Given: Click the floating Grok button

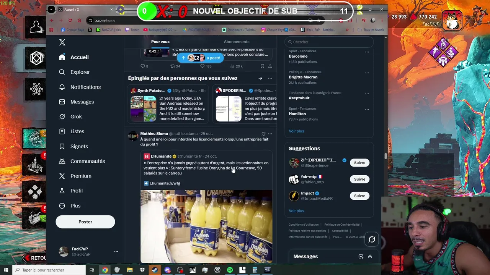Looking at the screenshot, I should click(372, 239).
